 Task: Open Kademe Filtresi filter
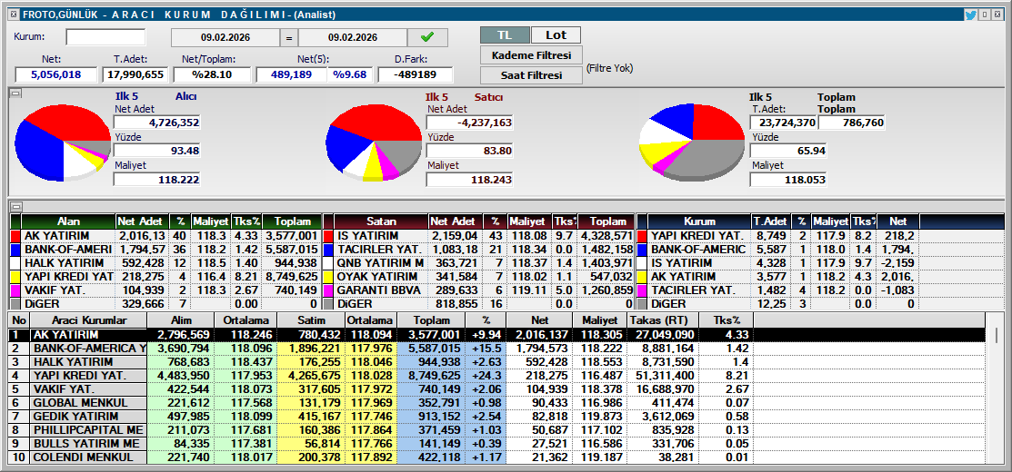(531, 55)
